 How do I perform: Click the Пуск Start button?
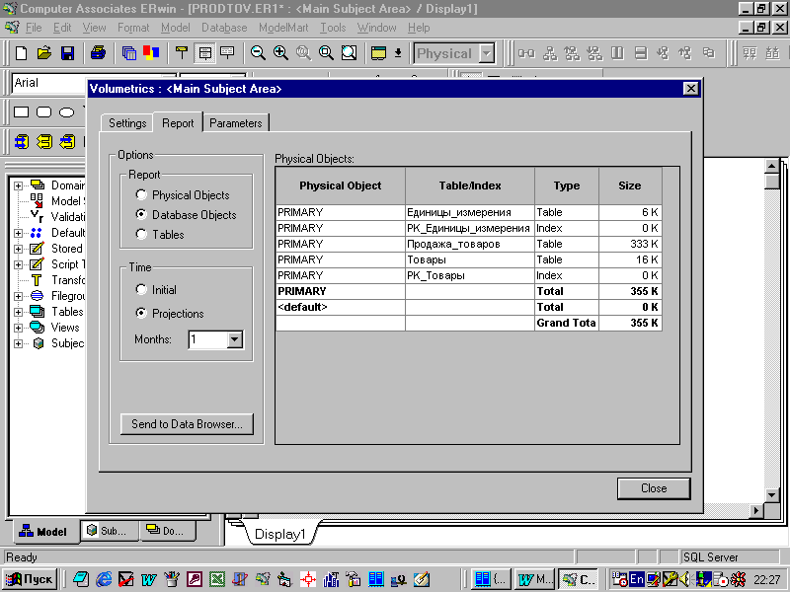coord(30,579)
